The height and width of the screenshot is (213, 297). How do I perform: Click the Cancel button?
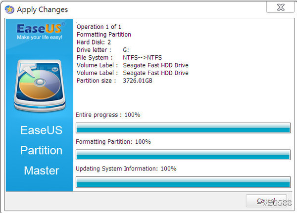(266, 201)
